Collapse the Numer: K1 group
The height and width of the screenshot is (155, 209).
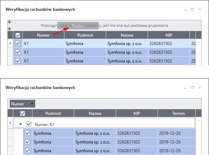21,124
